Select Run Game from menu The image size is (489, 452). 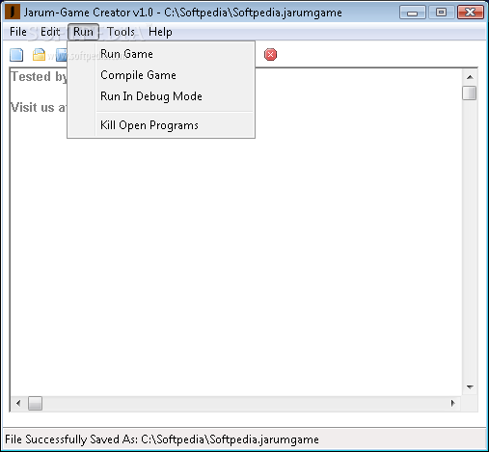[161, 54]
